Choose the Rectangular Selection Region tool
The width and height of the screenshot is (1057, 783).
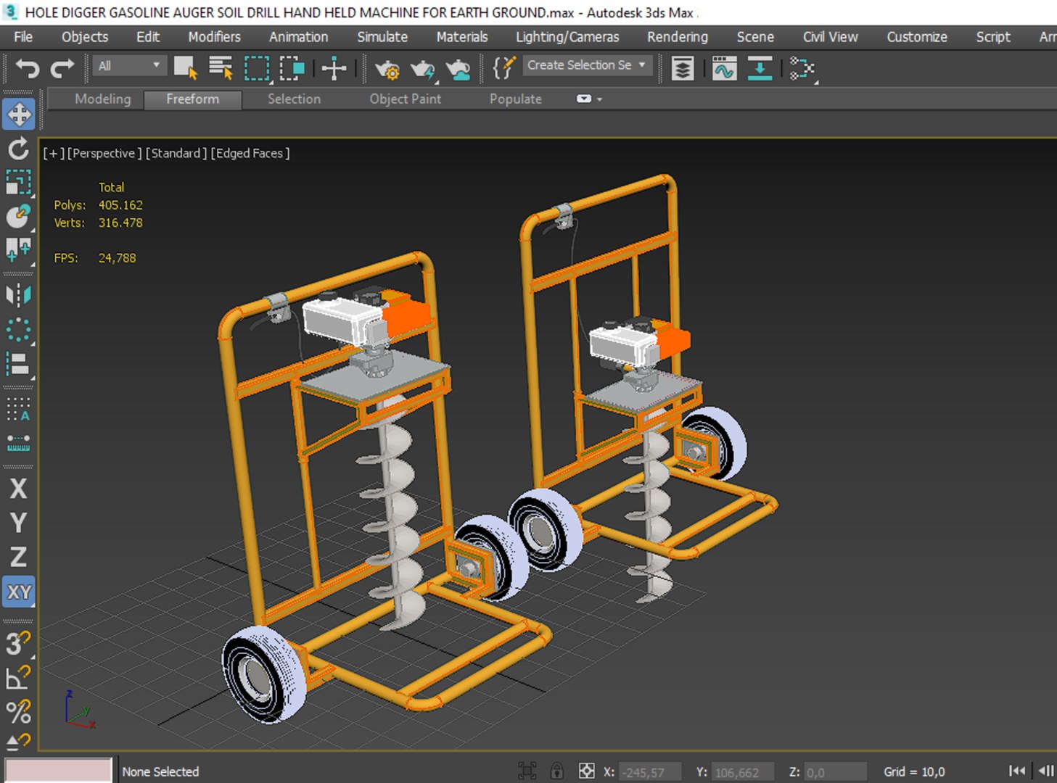(x=256, y=68)
